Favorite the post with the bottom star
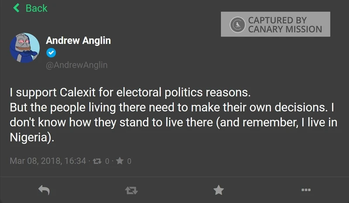 click(218, 190)
